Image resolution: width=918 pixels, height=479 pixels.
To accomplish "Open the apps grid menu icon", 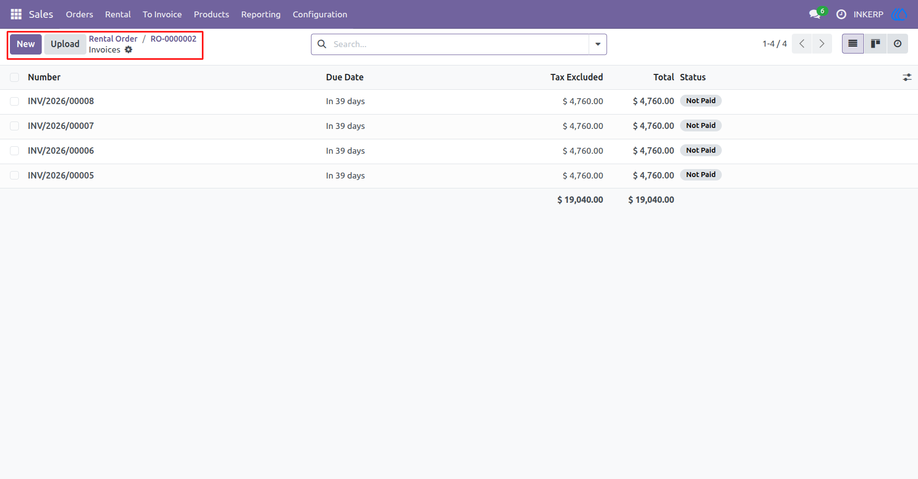I will tap(16, 14).
